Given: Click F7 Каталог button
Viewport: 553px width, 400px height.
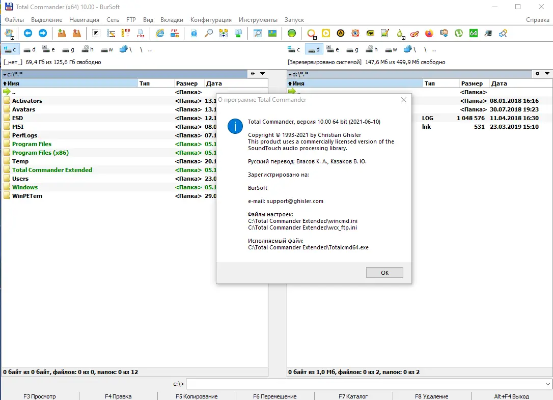Looking at the screenshot, I should point(353,396).
